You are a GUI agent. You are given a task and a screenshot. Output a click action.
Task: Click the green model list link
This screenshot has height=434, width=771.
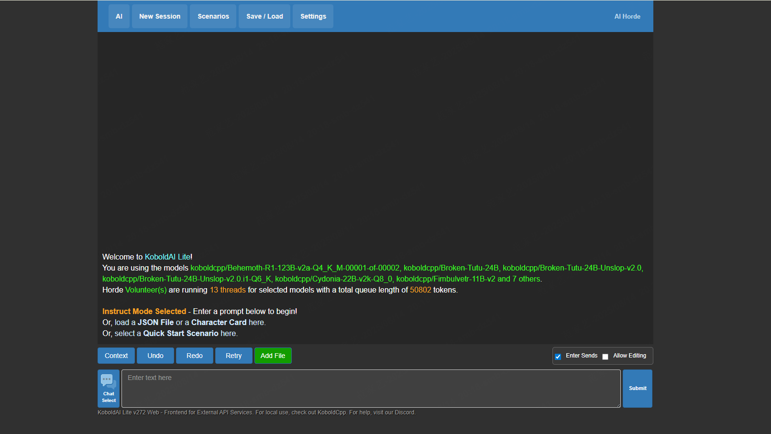click(x=373, y=273)
